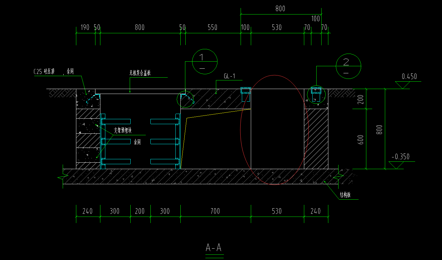Viewport: 442px width, 260px height.
Task: Select the "A-A" section title
Action: [214, 248]
